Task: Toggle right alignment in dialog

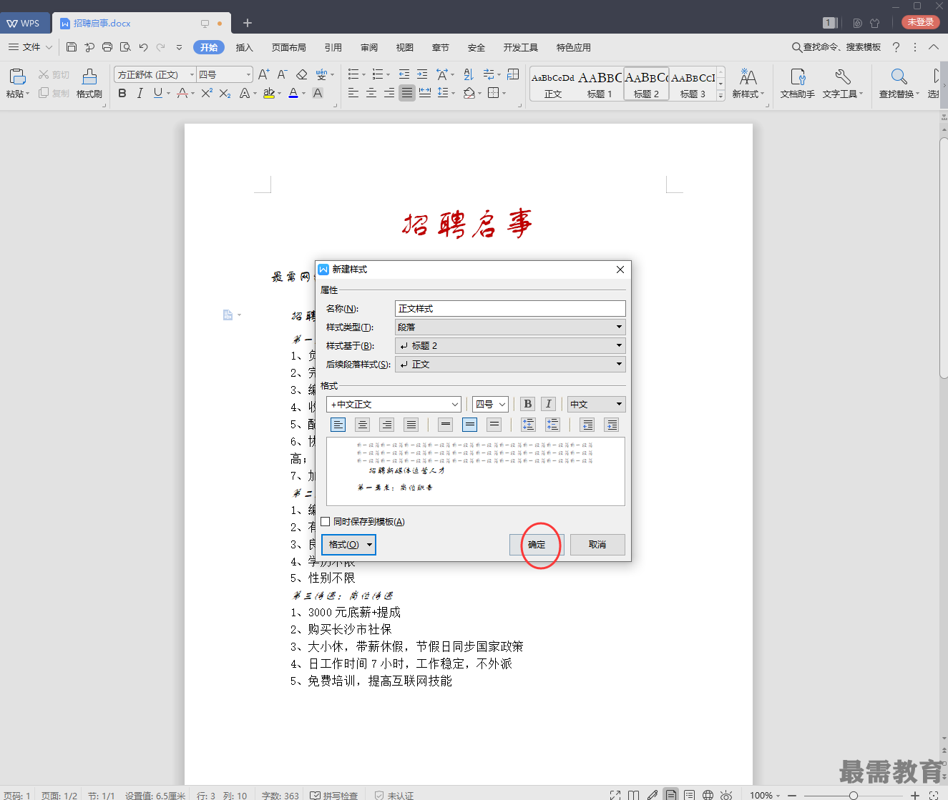Action: point(387,425)
